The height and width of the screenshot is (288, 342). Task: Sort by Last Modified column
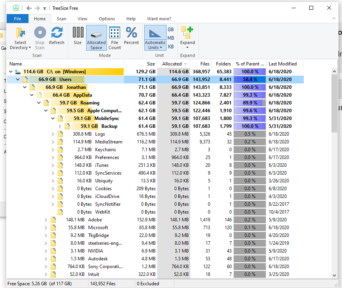point(285,64)
